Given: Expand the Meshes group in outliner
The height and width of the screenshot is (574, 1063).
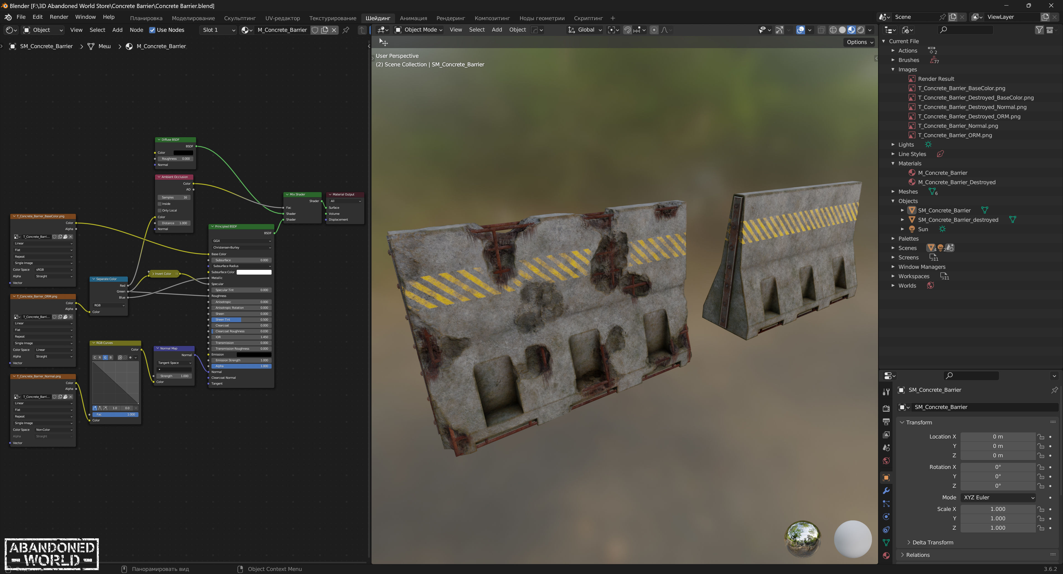Looking at the screenshot, I should 893,192.
